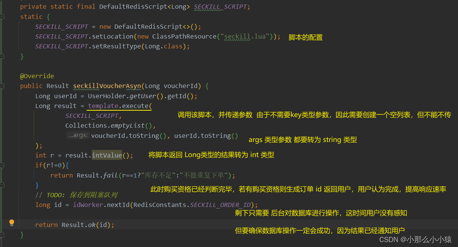Click SECKILL_ORDER_ID constant
This screenshot has width=458, height=247.
pyautogui.click(x=220, y=205)
